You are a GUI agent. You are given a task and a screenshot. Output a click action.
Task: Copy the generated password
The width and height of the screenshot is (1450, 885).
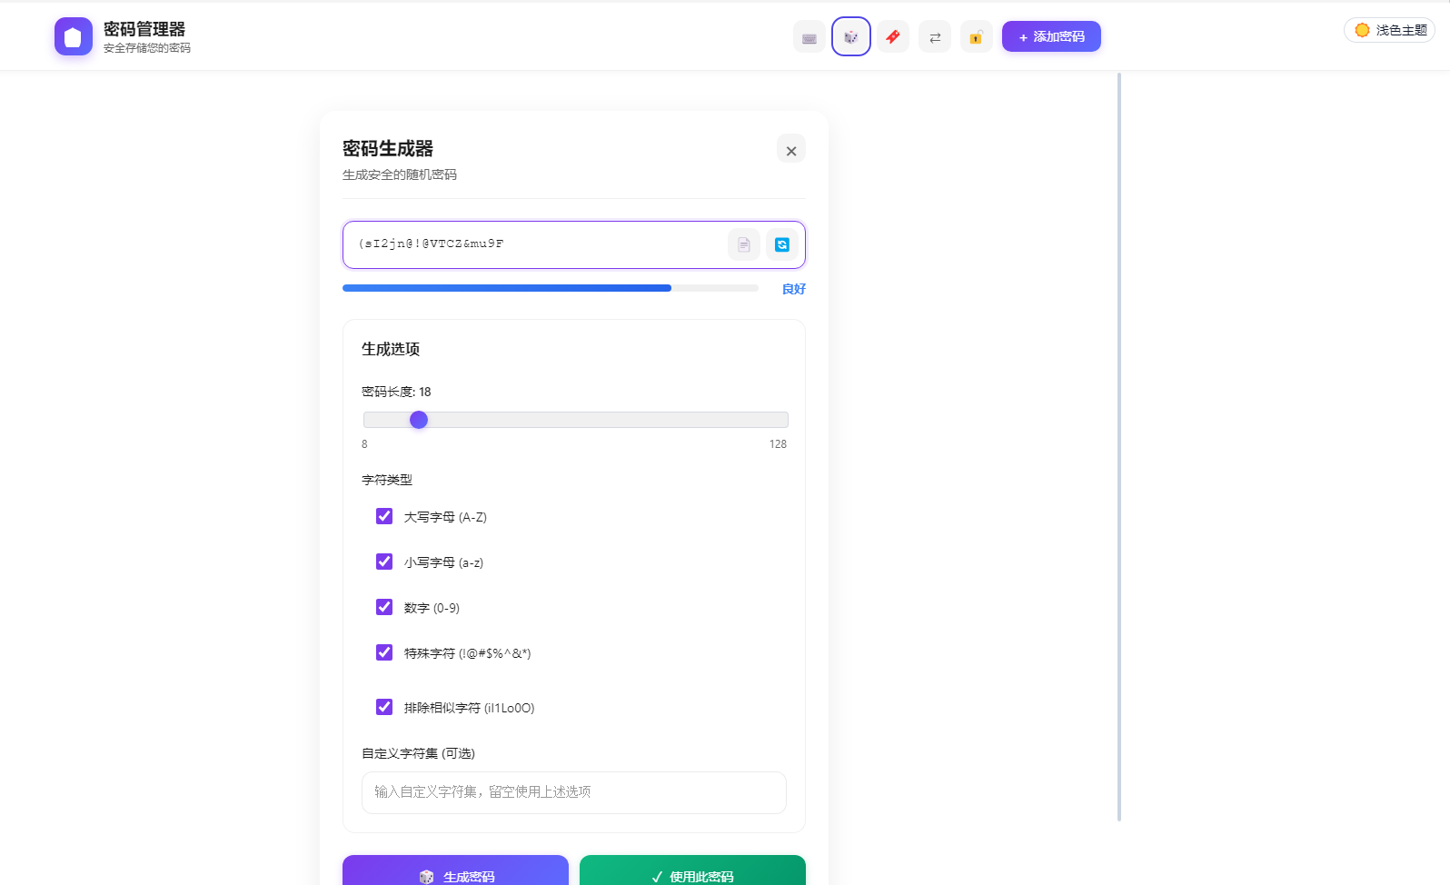click(744, 244)
